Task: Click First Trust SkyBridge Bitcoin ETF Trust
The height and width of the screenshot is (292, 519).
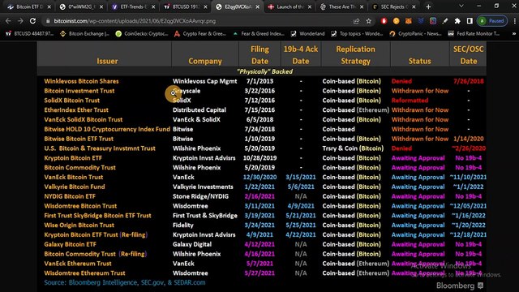Action: point(97,216)
